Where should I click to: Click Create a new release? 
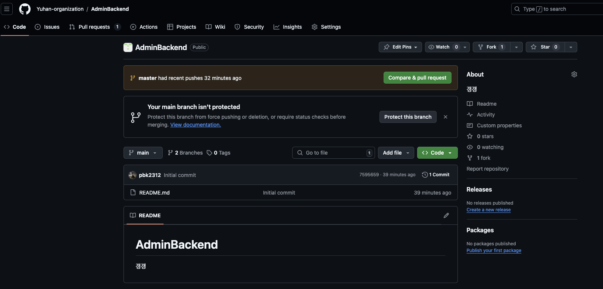[x=488, y=210]
